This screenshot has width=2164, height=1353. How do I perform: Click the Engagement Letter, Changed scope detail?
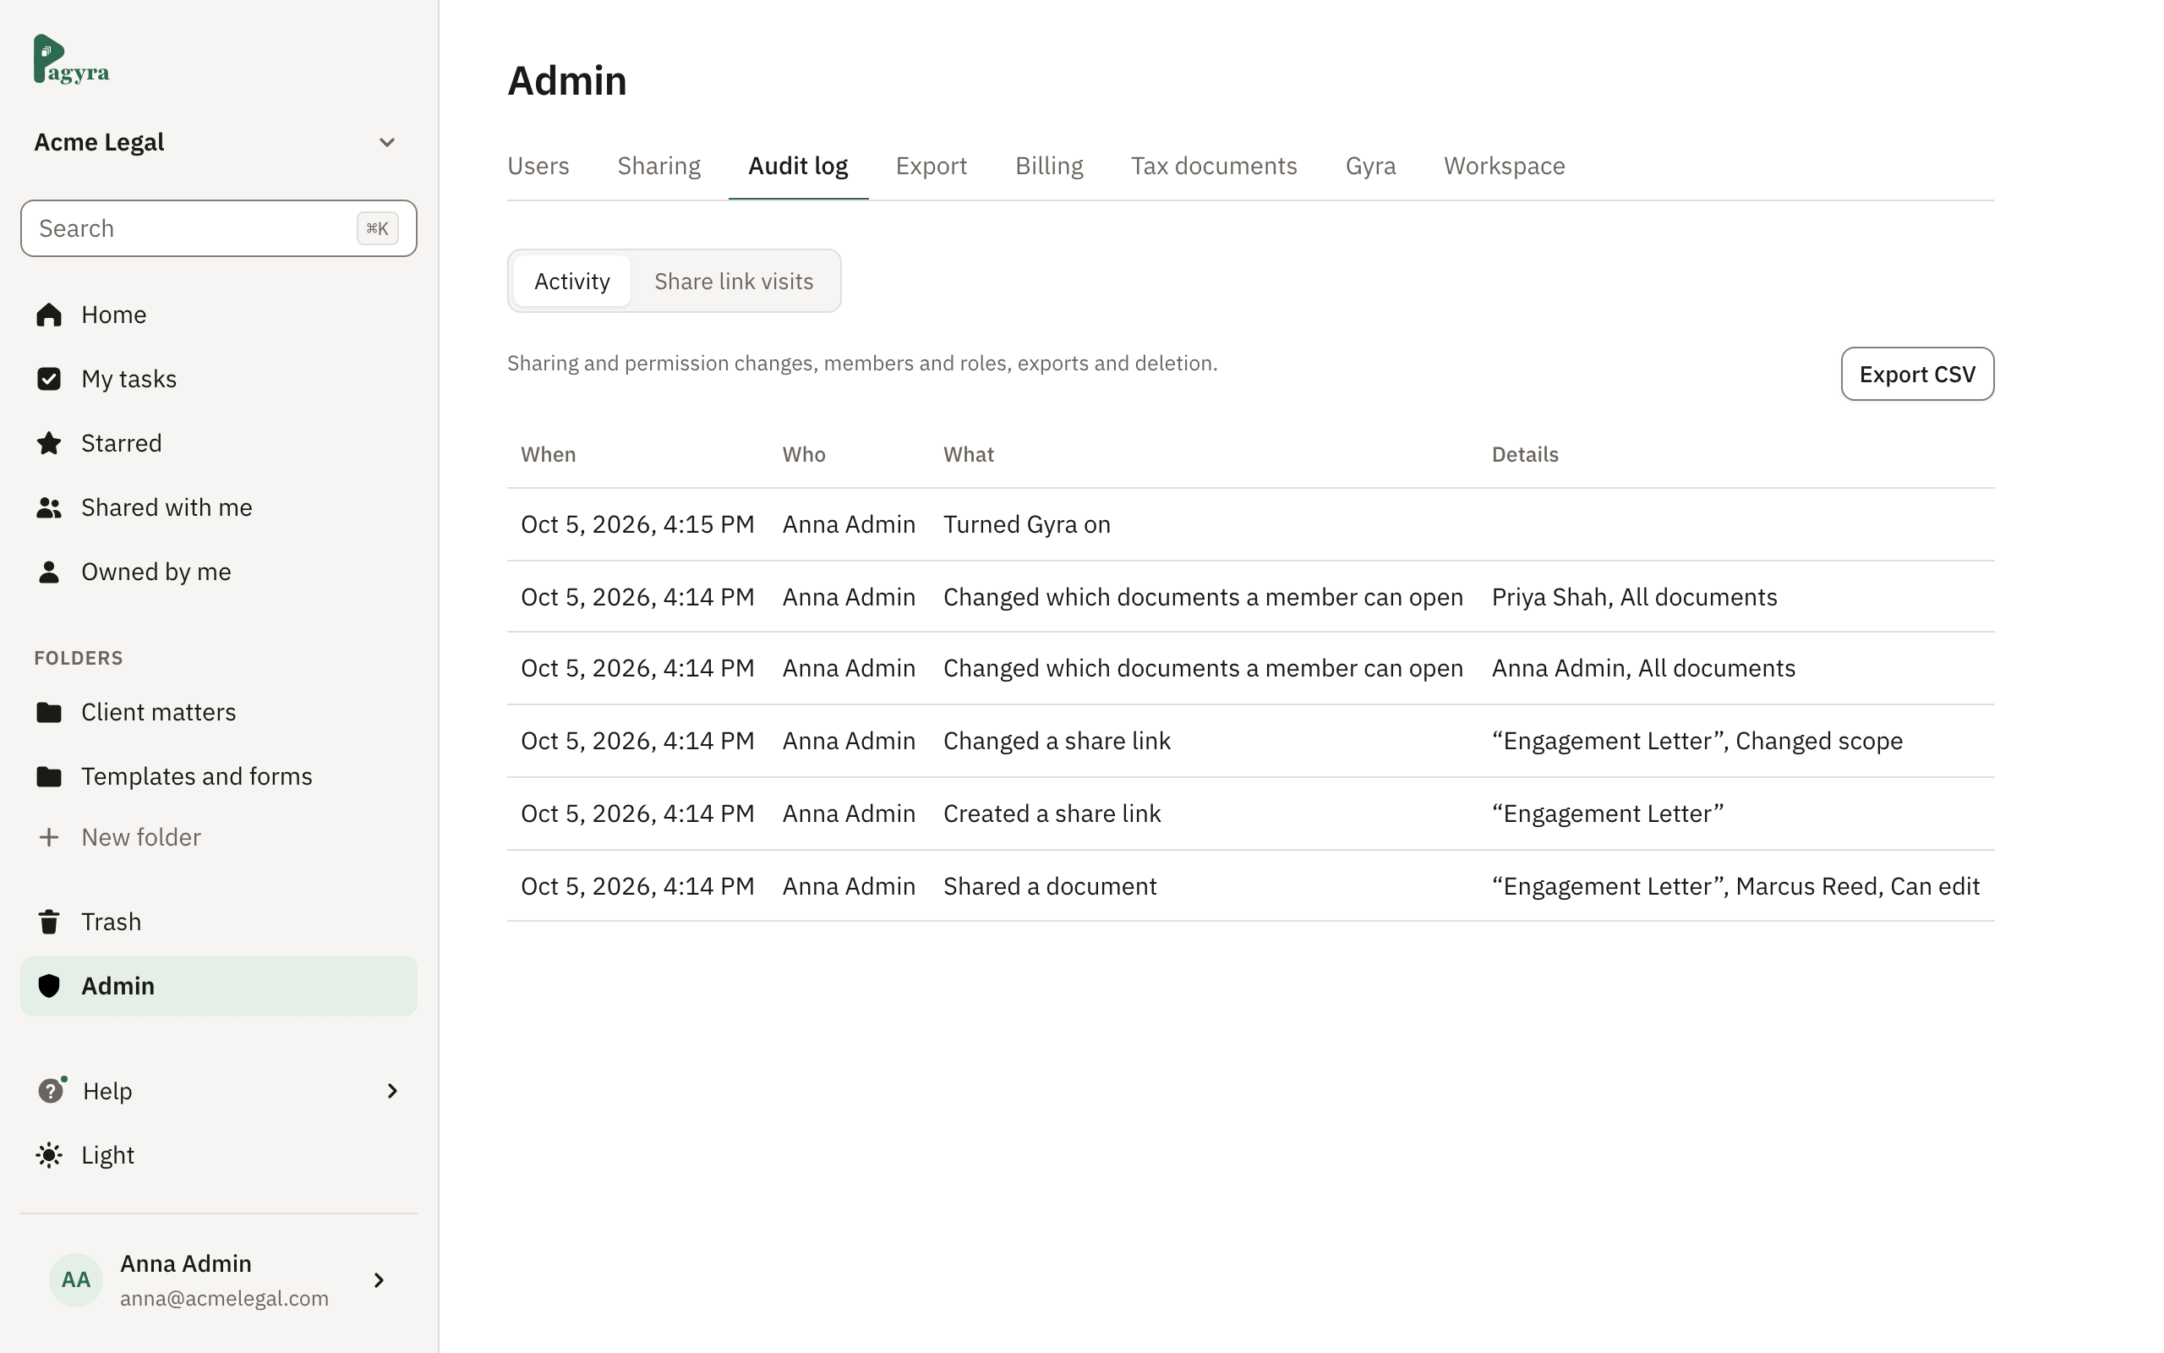[1697, 741]
